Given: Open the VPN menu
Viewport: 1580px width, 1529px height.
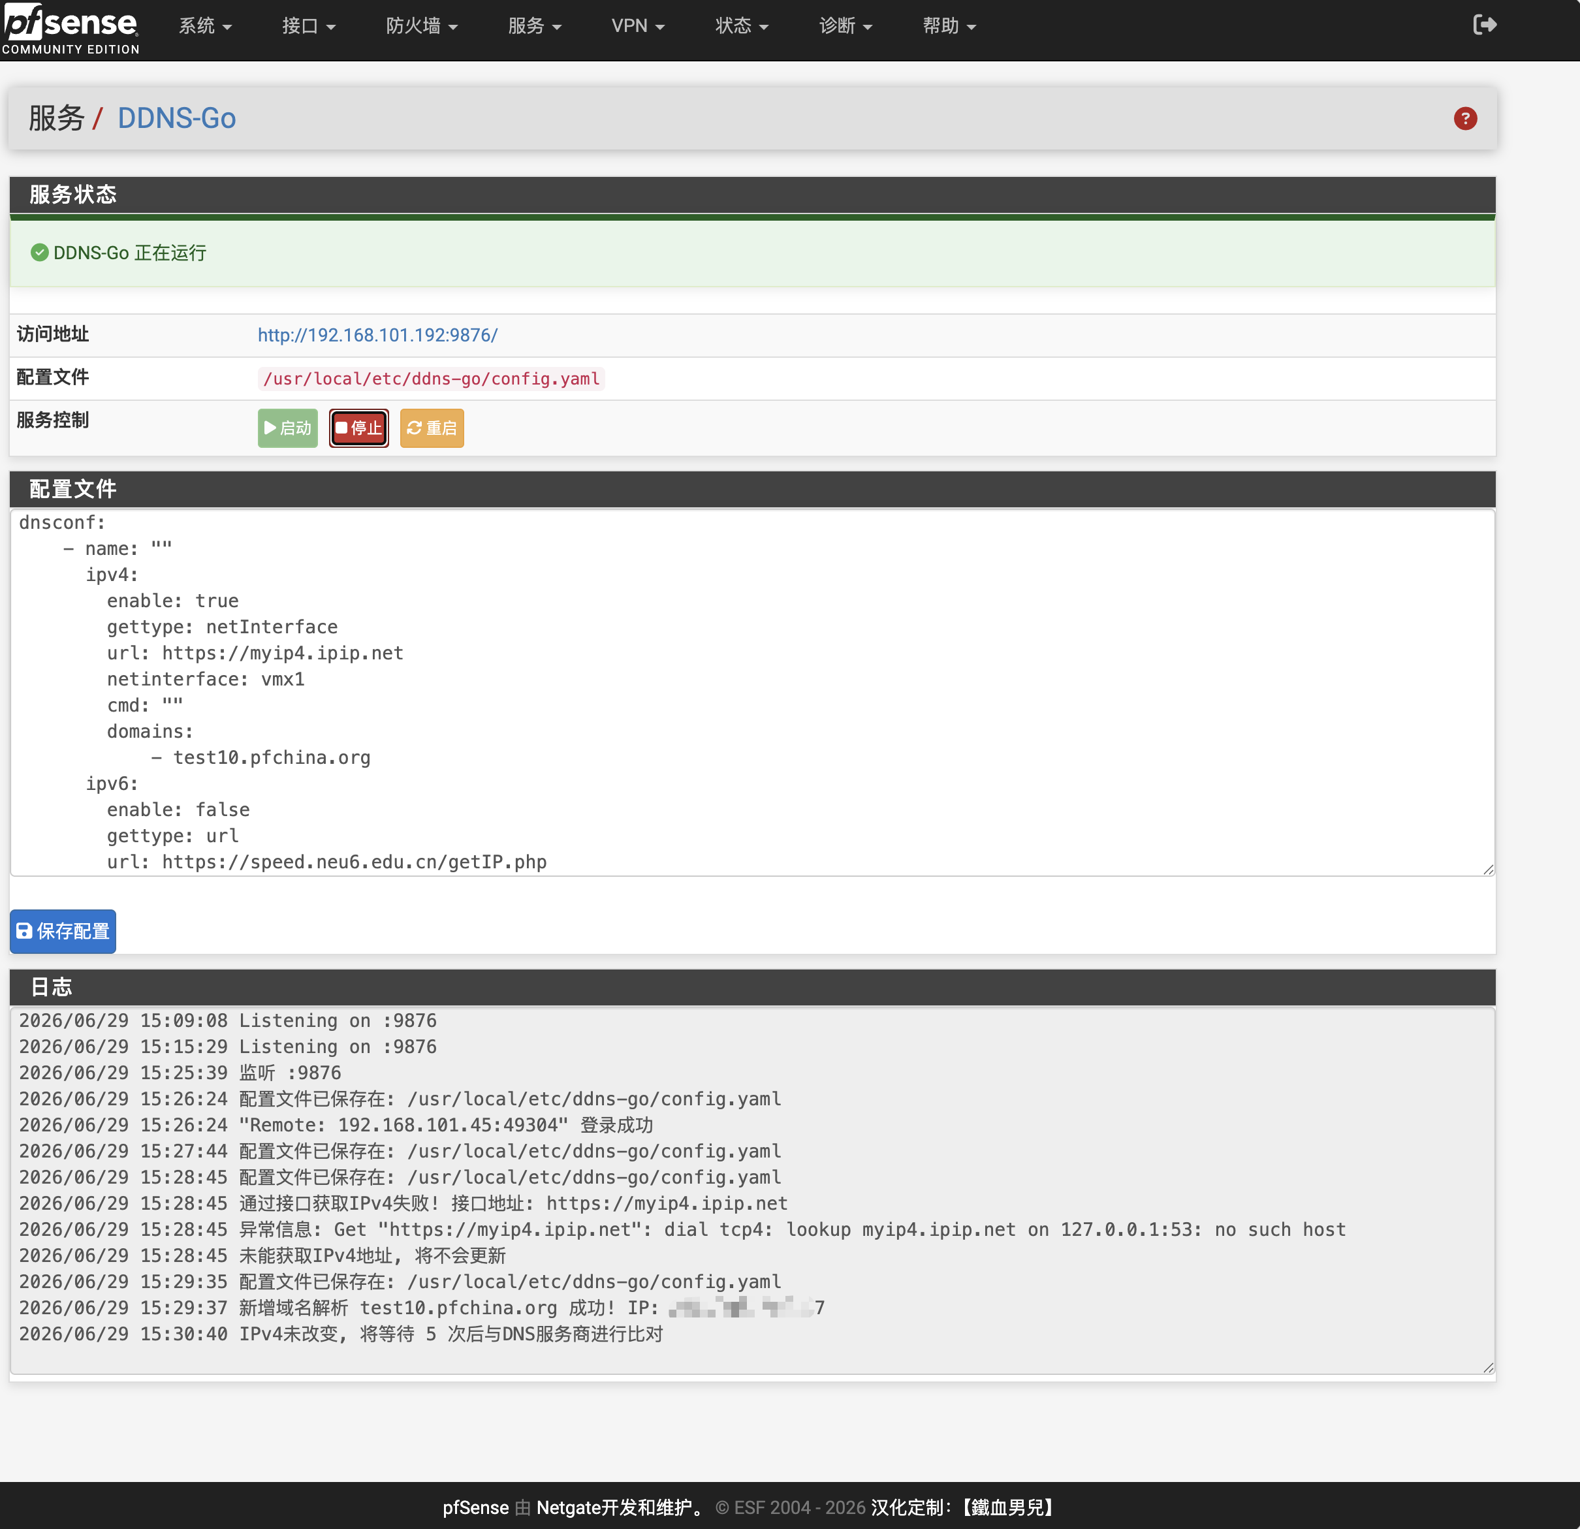Looking at the screenshot, I should pyautogui.click(x=638, y=26).
